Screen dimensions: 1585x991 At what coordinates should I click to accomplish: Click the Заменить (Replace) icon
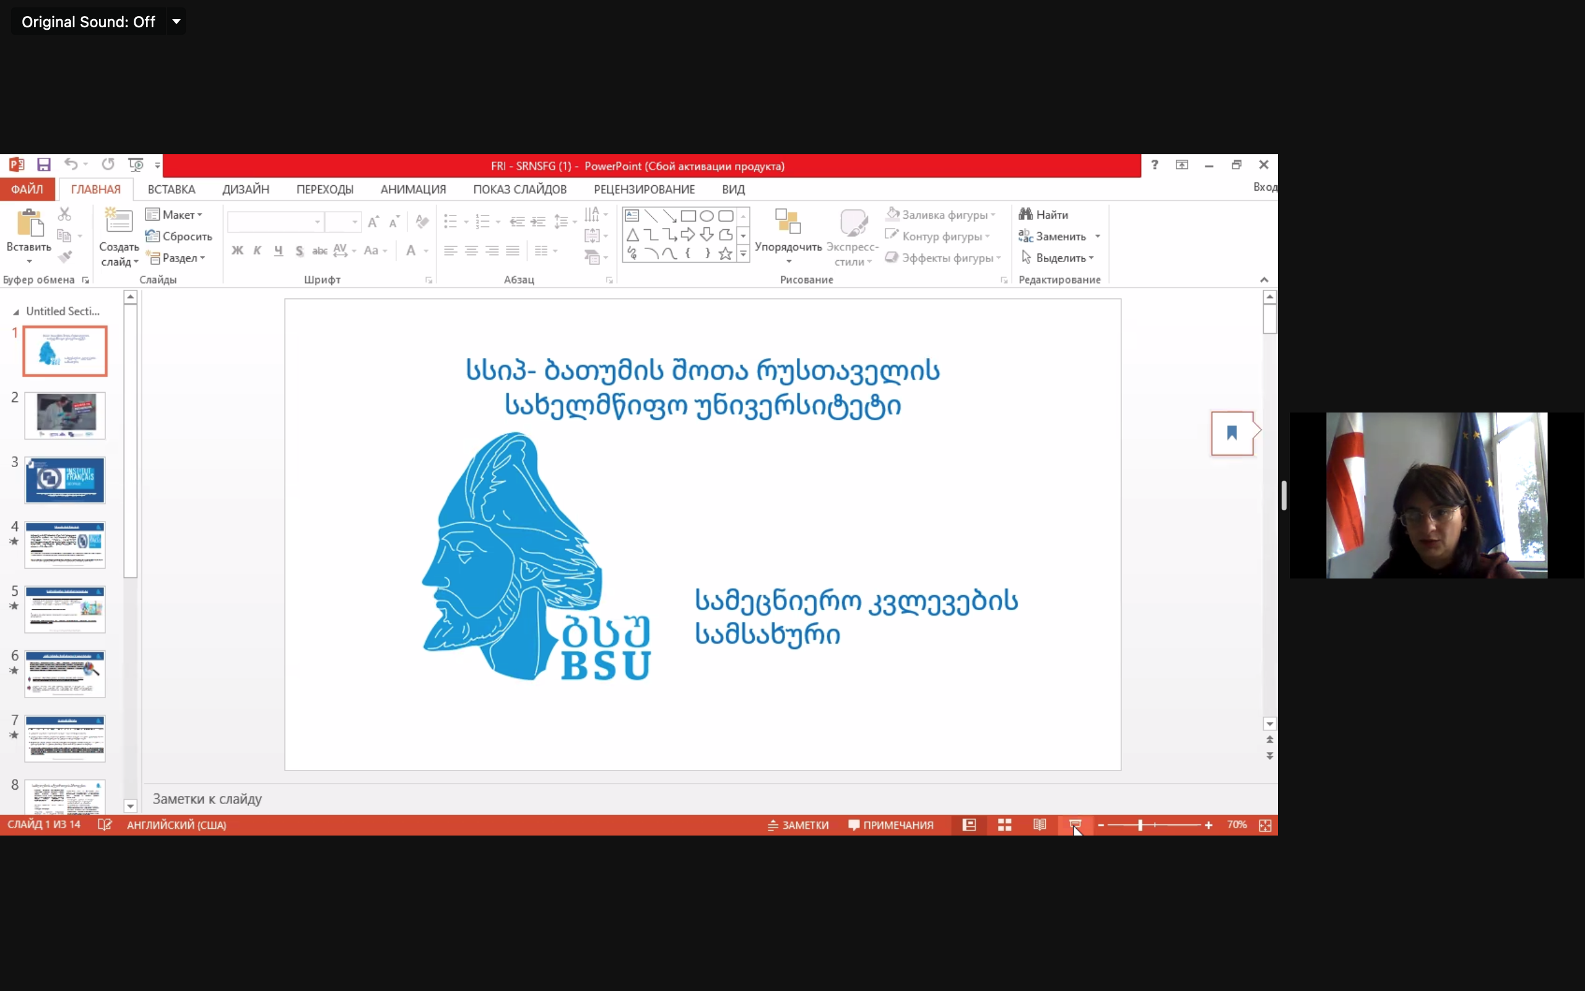click(x=1026, y=236)
